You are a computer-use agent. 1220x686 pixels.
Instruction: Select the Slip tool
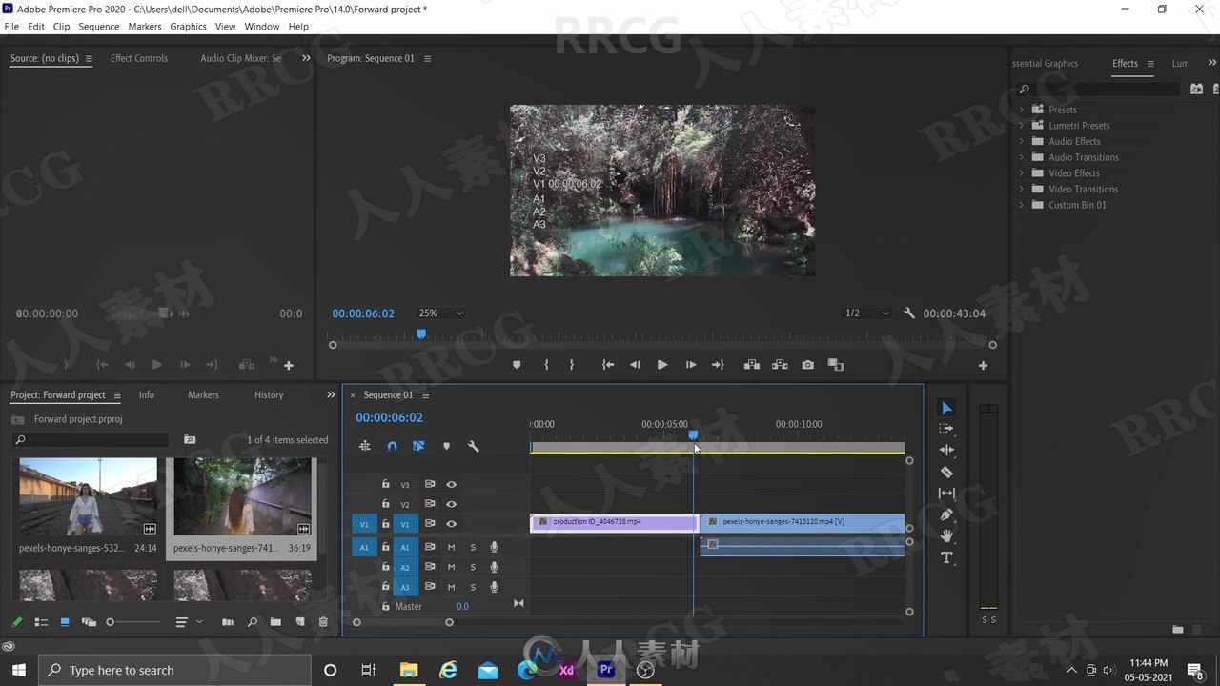(x=946, y=494)
